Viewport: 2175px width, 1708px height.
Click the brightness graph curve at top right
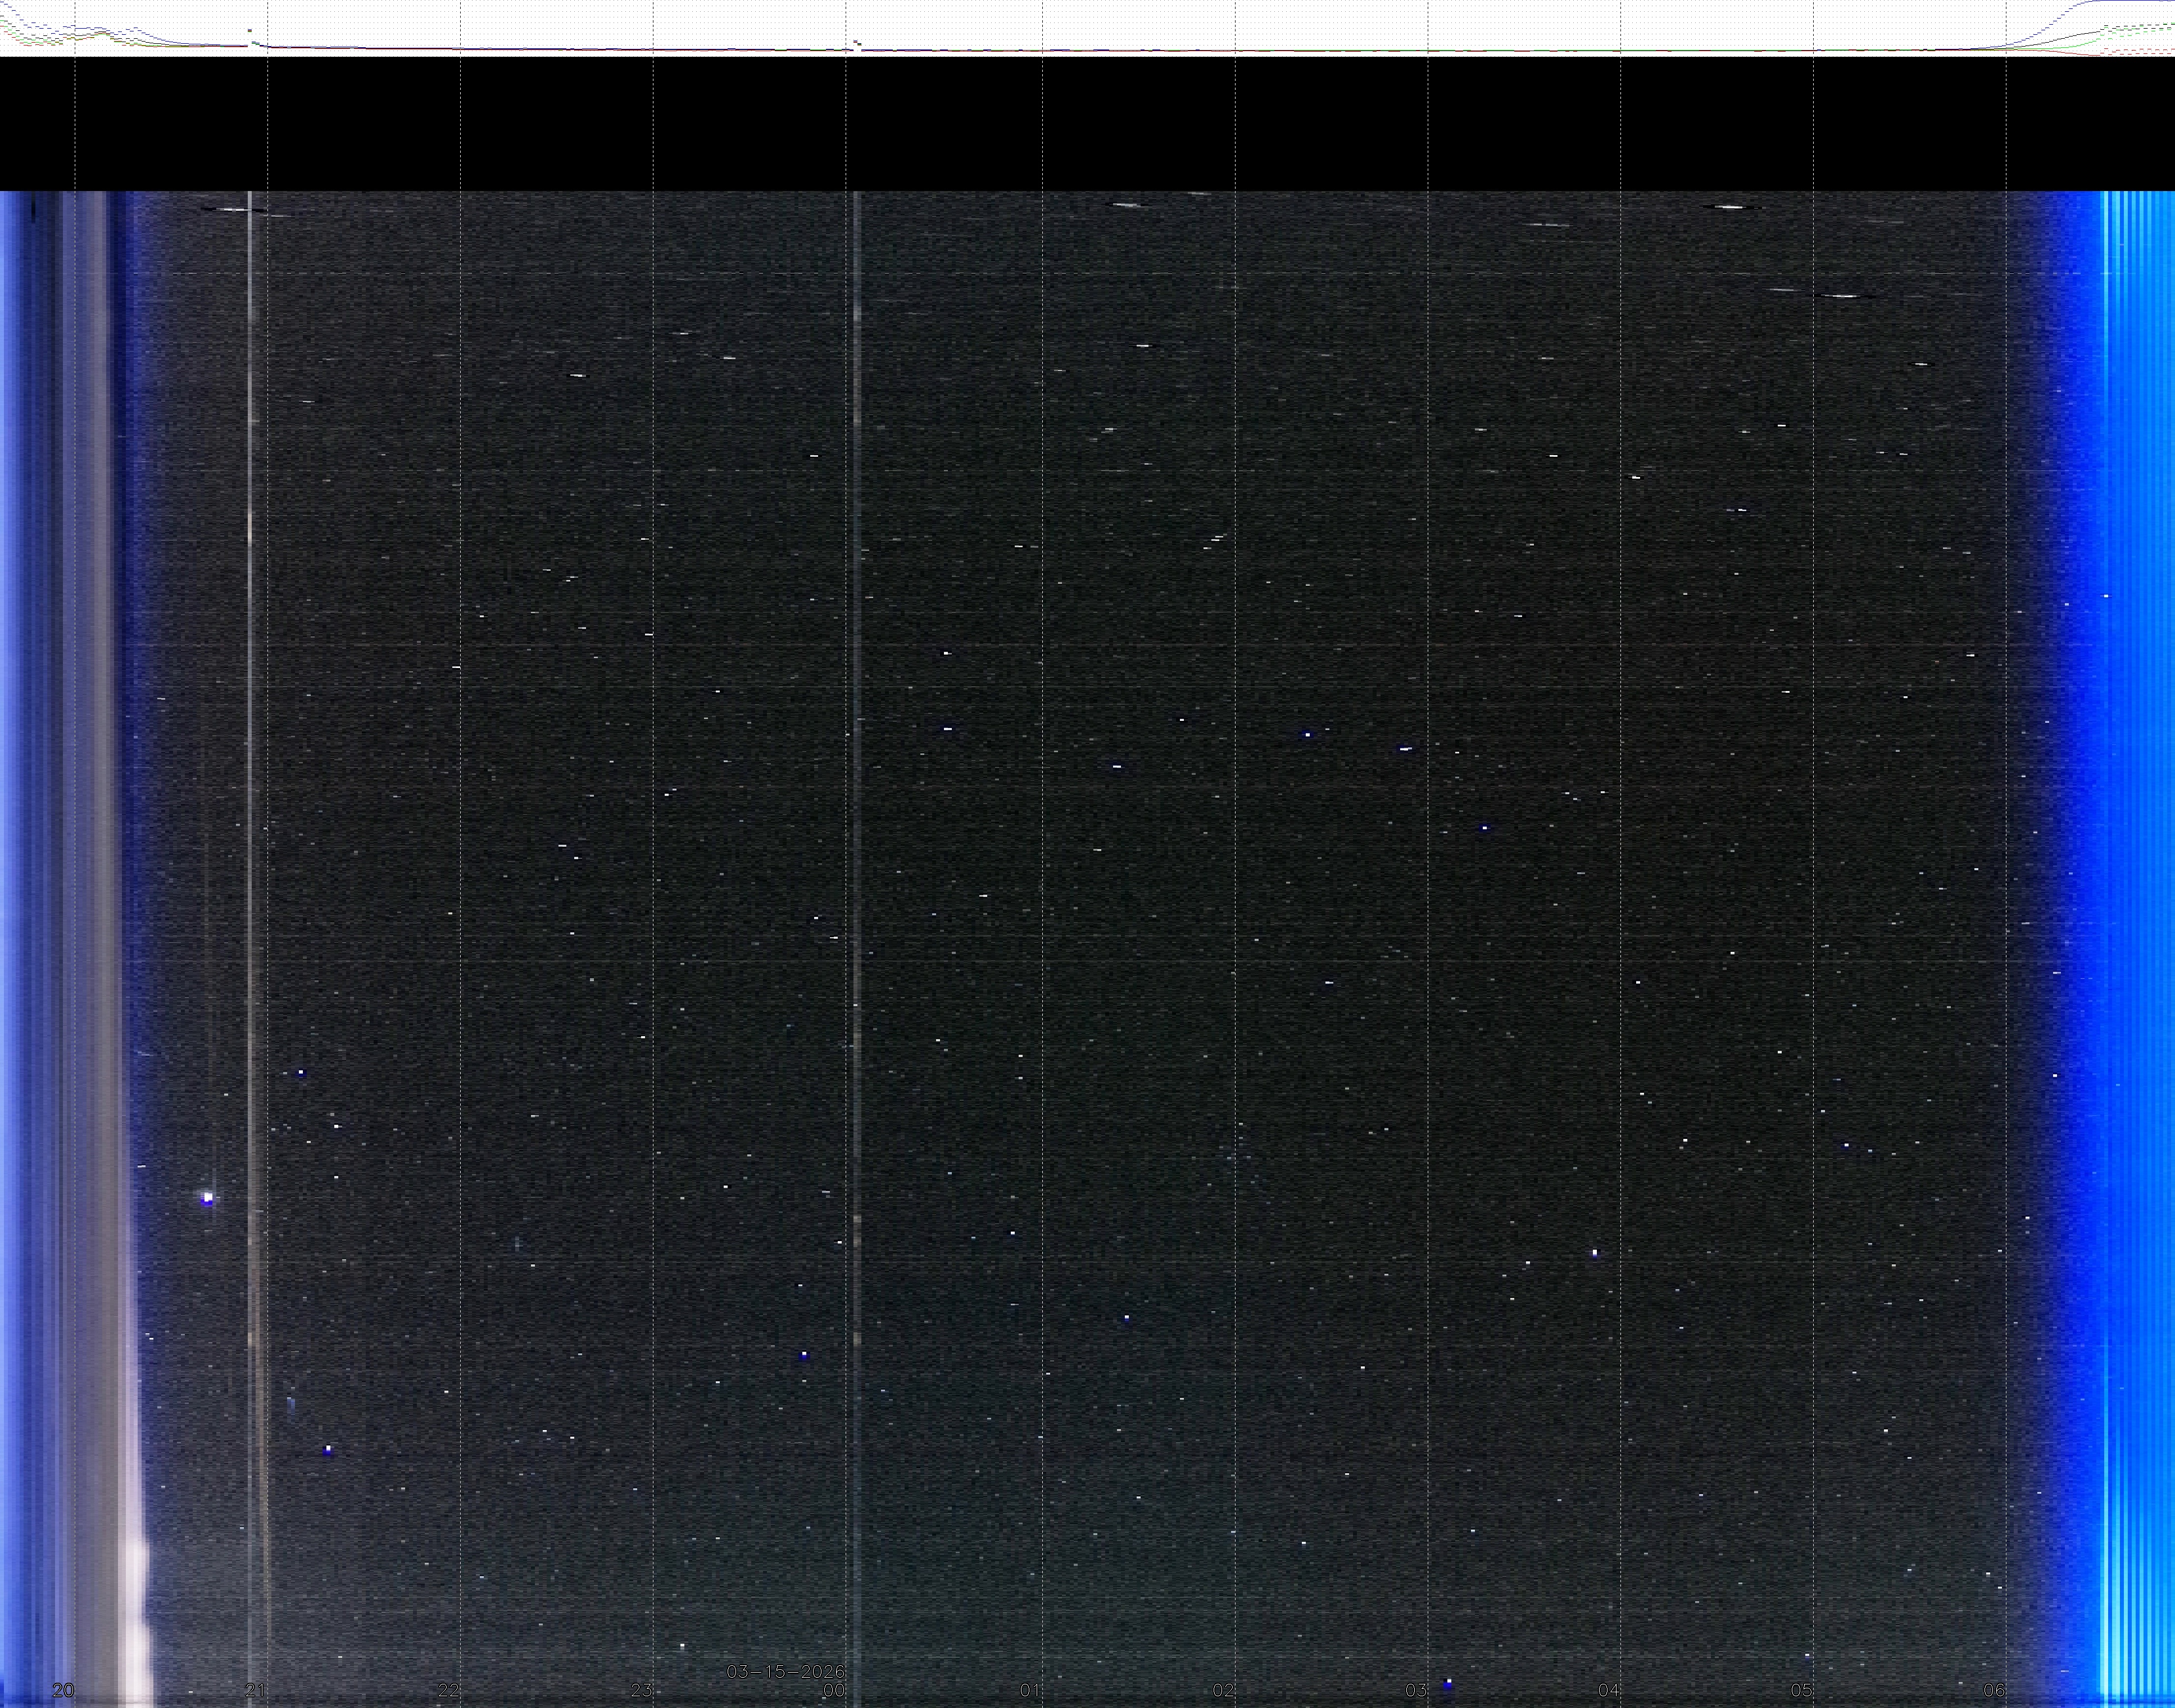tap(2060, 20)
